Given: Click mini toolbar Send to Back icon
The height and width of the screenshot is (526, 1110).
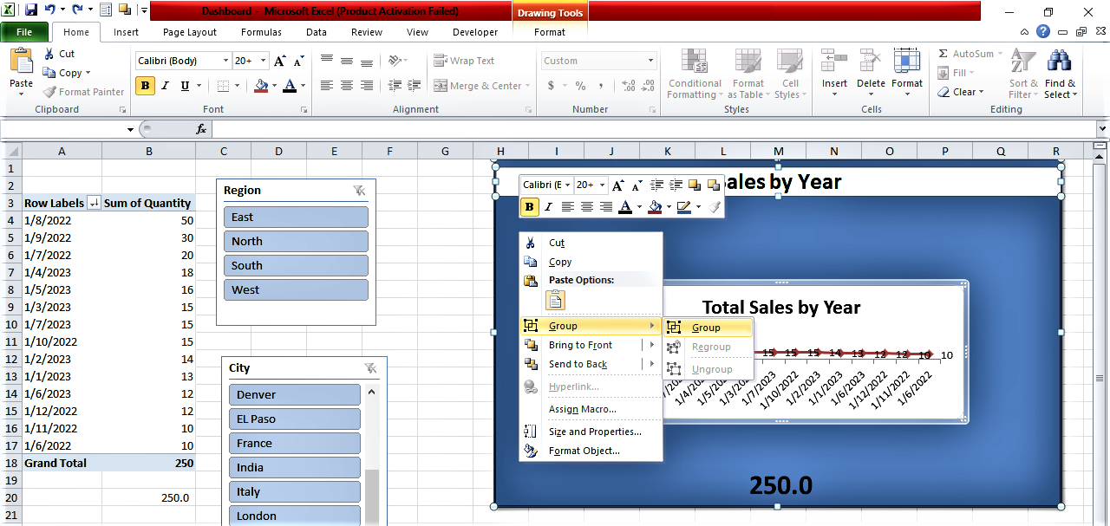Looking at the screenshot, I should pyautogui.click(x=713, y=185).
